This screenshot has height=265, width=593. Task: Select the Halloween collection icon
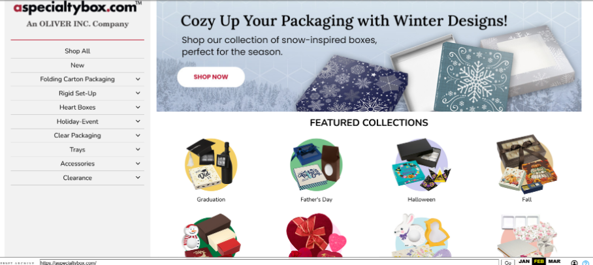click(x=422, y=165)
